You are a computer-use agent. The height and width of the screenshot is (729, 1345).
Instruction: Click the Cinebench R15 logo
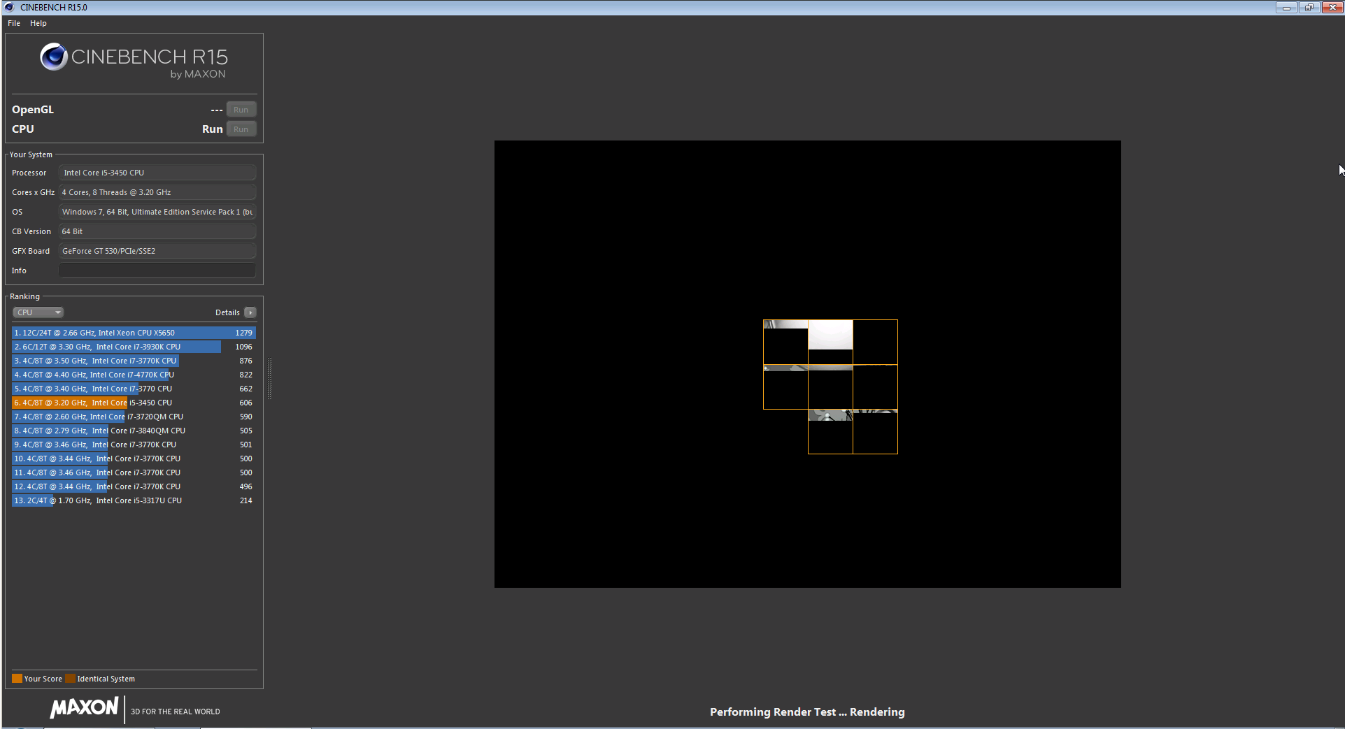[x=134, y=61]
